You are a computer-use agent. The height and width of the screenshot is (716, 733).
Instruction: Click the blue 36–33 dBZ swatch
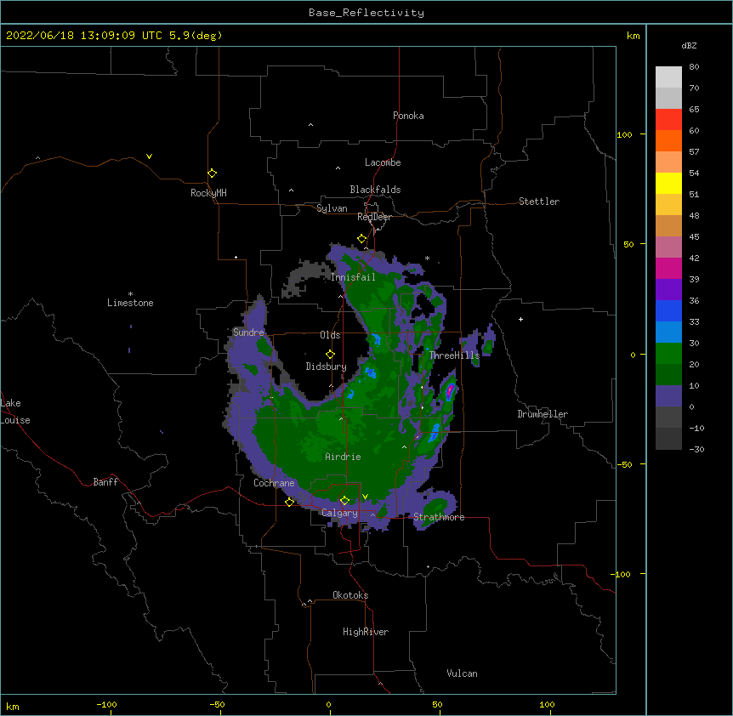click(668, 310)
